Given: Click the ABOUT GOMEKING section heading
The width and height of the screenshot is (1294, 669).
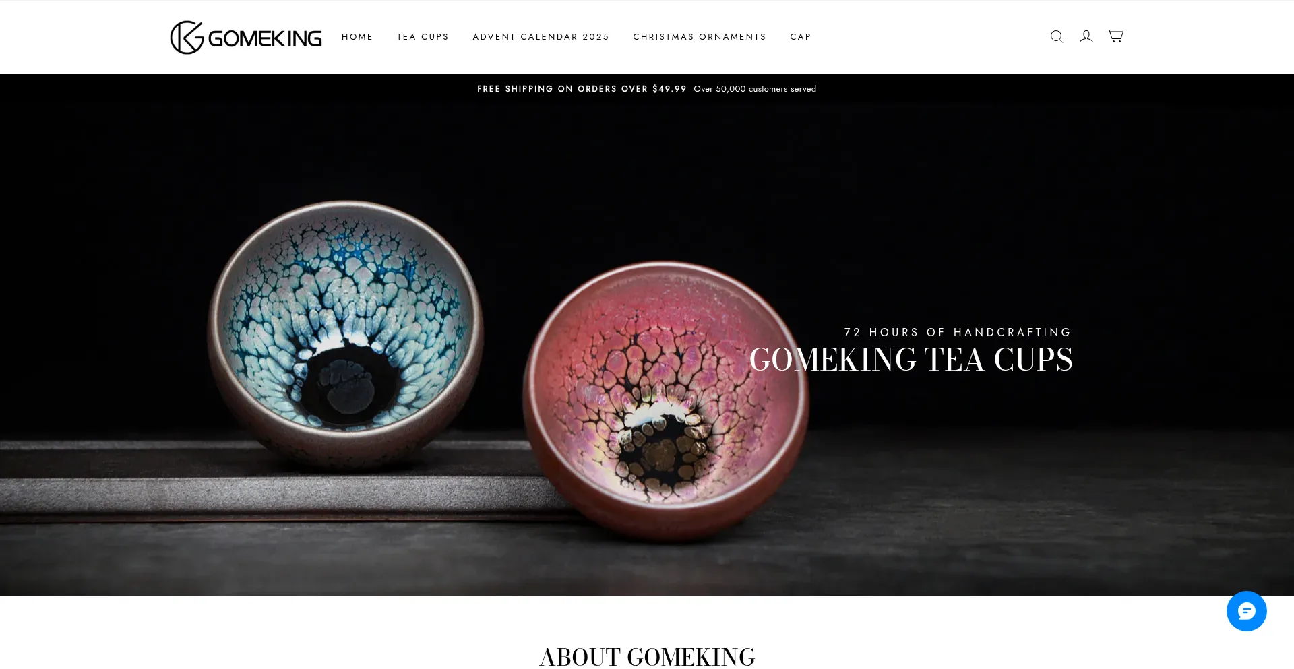Looking at the screenshot, I should pos(647,656).
